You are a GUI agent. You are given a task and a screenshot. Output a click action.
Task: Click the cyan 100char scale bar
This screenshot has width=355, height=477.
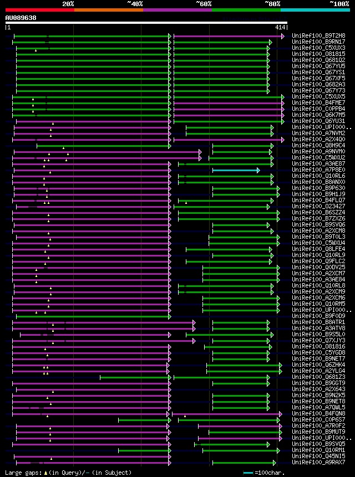[x=248, y=473]
